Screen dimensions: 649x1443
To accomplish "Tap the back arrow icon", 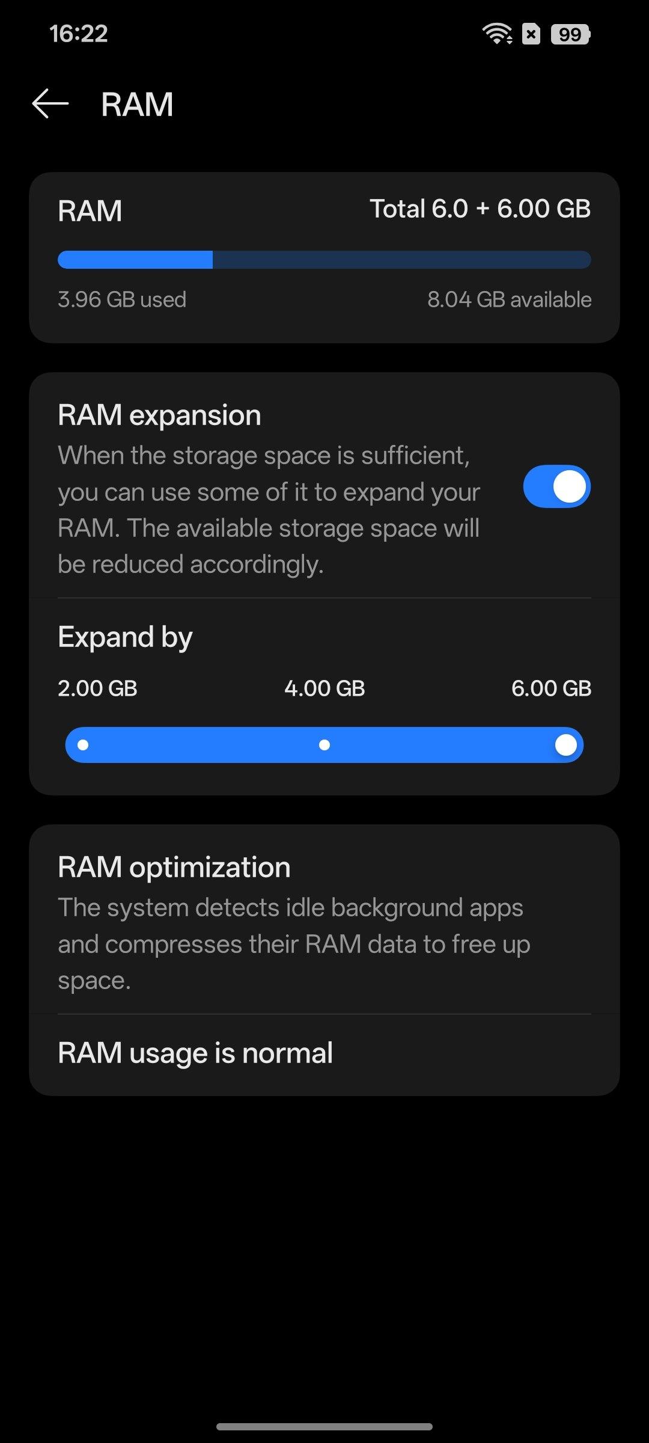I will click(50, 103).
